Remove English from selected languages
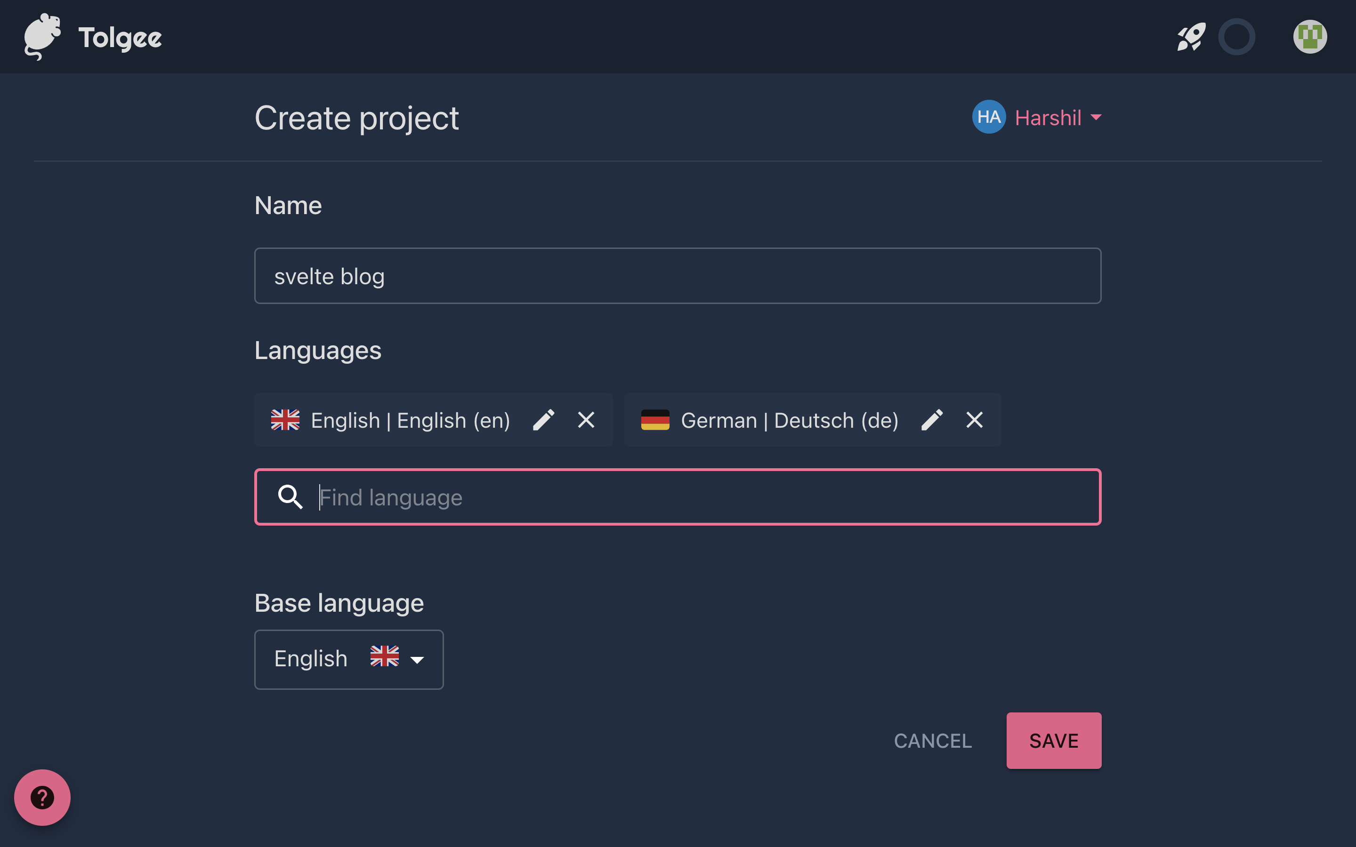This screenshot has width=1356, height=847. (586, 420)
